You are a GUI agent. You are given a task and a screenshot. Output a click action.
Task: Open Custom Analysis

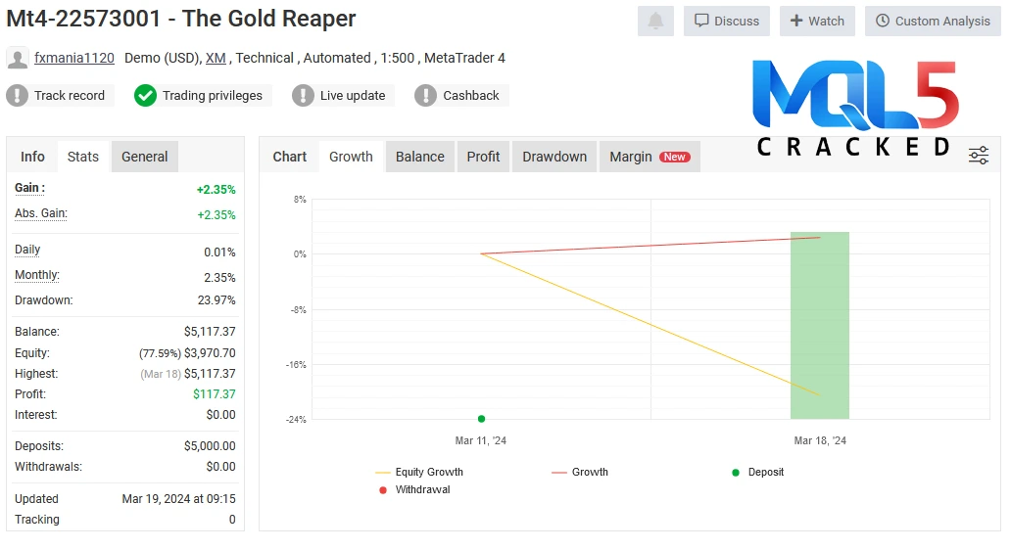(933, 22)
